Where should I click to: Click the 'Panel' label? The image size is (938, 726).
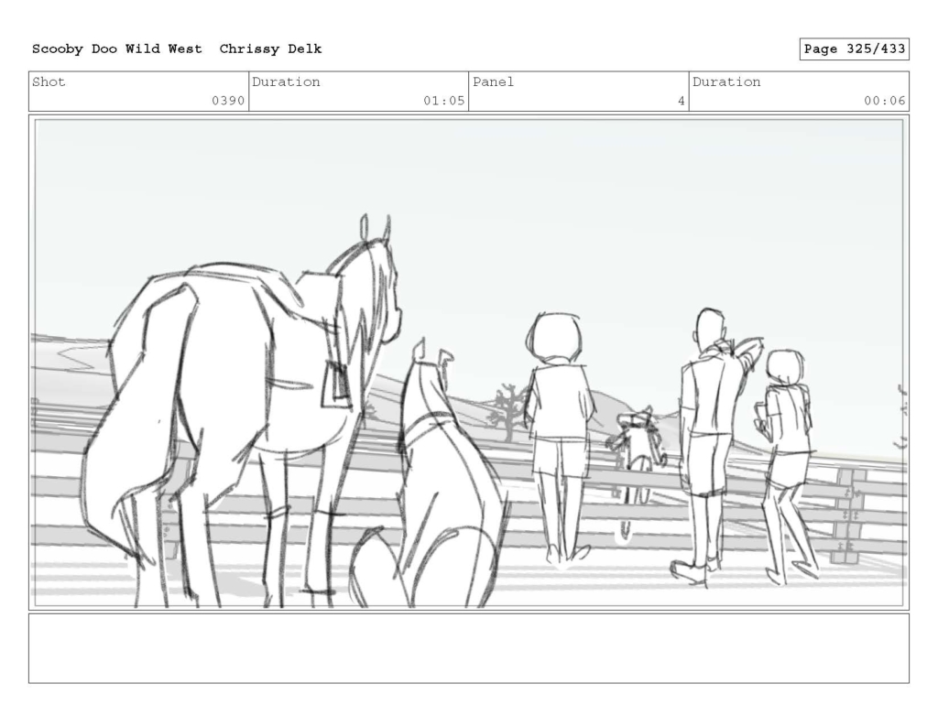(x=493, y=81)
